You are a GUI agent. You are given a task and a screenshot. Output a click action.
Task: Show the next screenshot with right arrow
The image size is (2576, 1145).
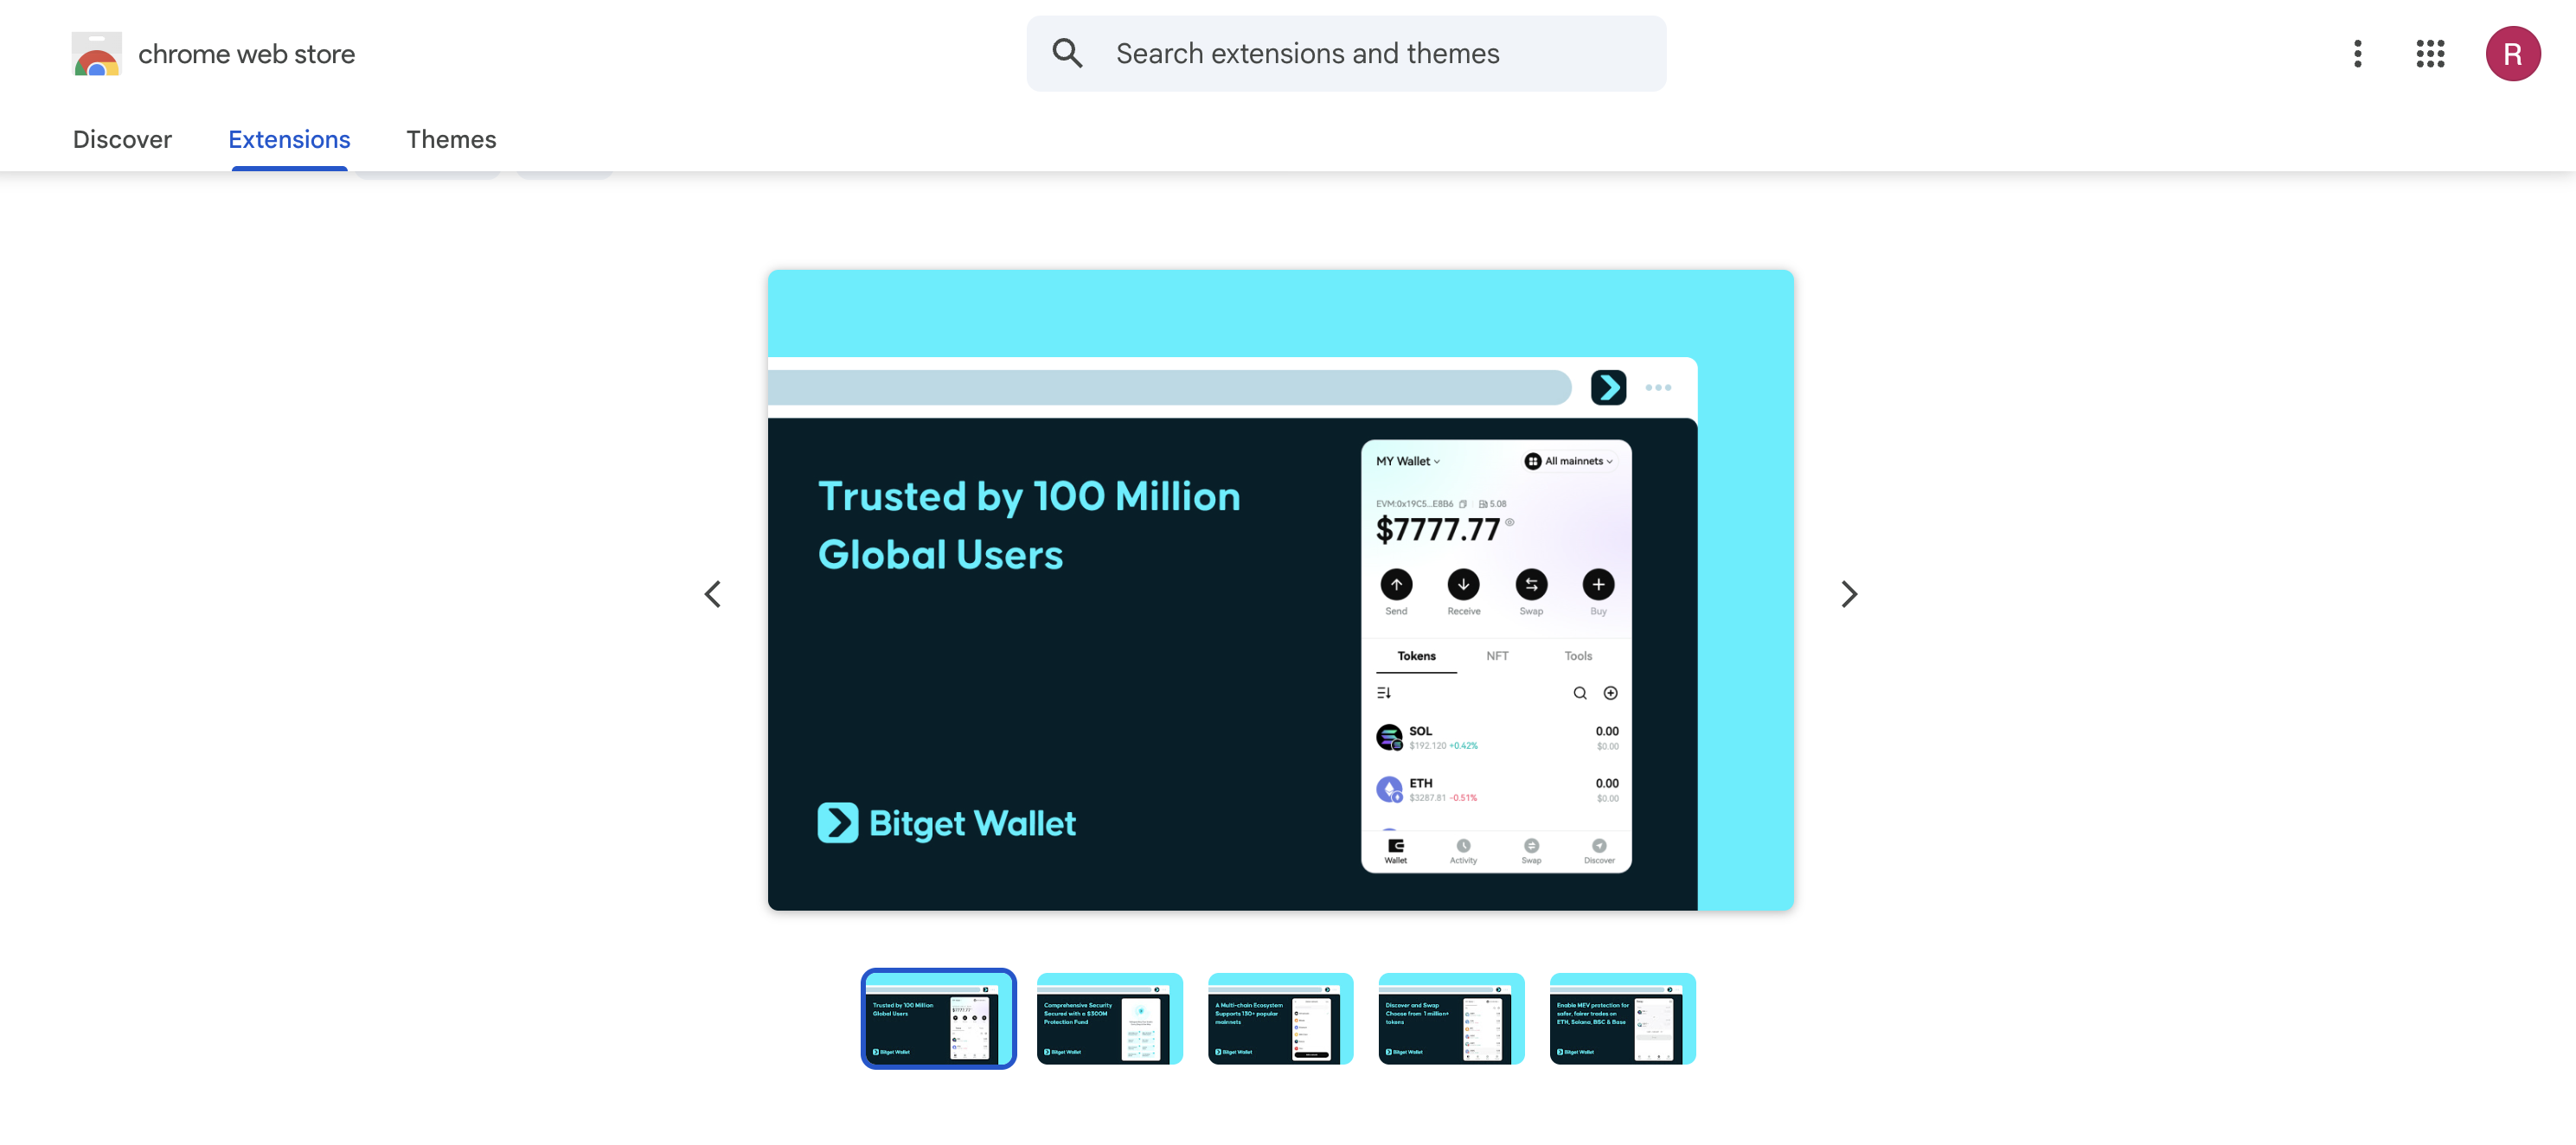1849,594
